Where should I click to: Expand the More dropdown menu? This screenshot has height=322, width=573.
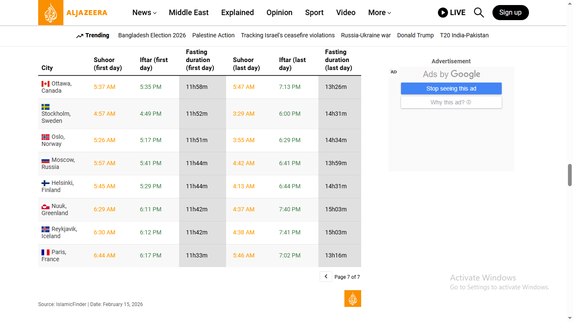pos(379,13)
